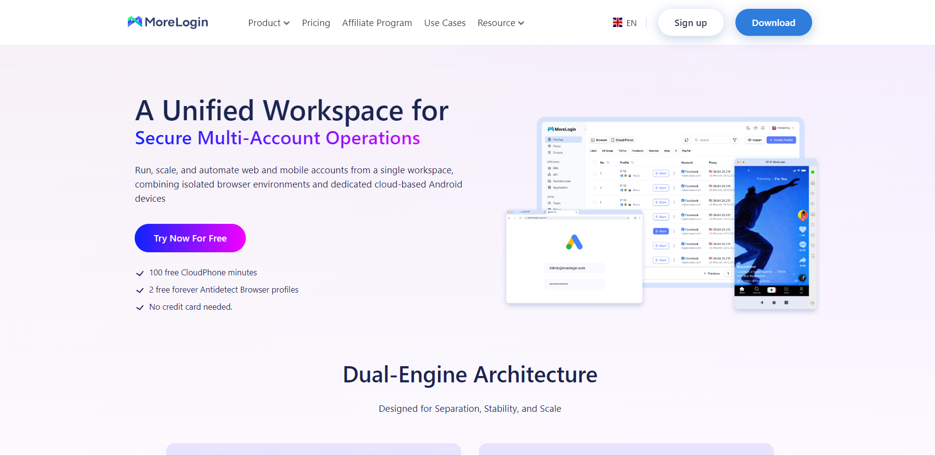Open the Pricing page from the navigation

(316, 23)
